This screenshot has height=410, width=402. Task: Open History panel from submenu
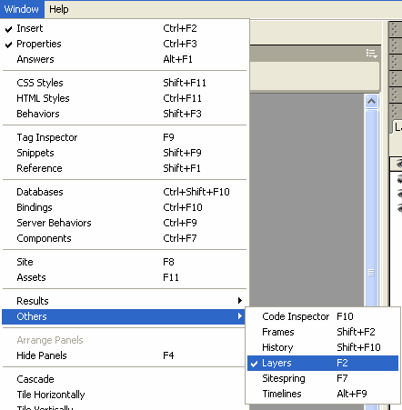[x=323, y=347]
